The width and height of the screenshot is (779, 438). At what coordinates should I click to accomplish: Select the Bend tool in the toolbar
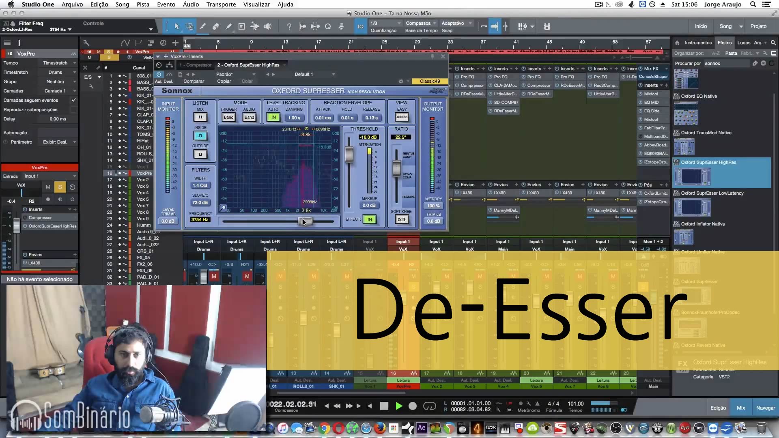click(x=254, y=26)
